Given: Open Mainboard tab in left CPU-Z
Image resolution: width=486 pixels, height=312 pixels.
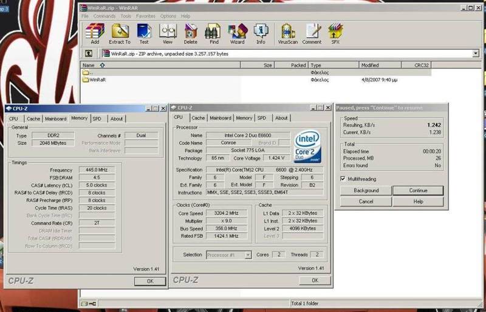Looking at the screenshot, I should pyautogui.click(x=55, y=119).
